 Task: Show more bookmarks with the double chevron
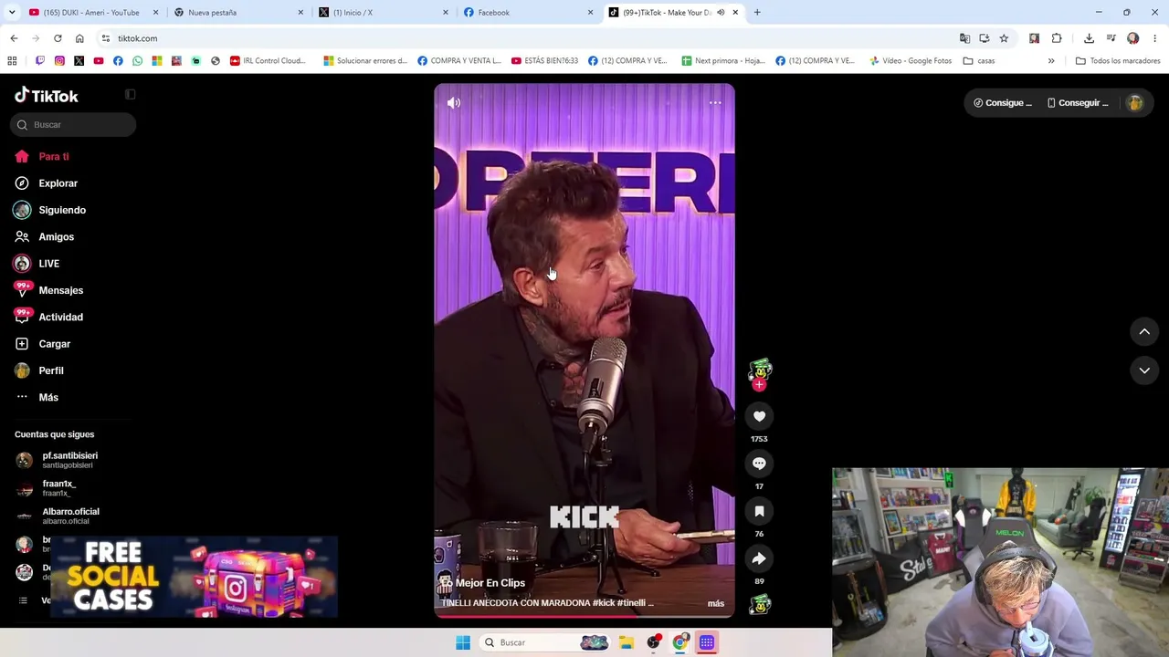pos(1051,61)
